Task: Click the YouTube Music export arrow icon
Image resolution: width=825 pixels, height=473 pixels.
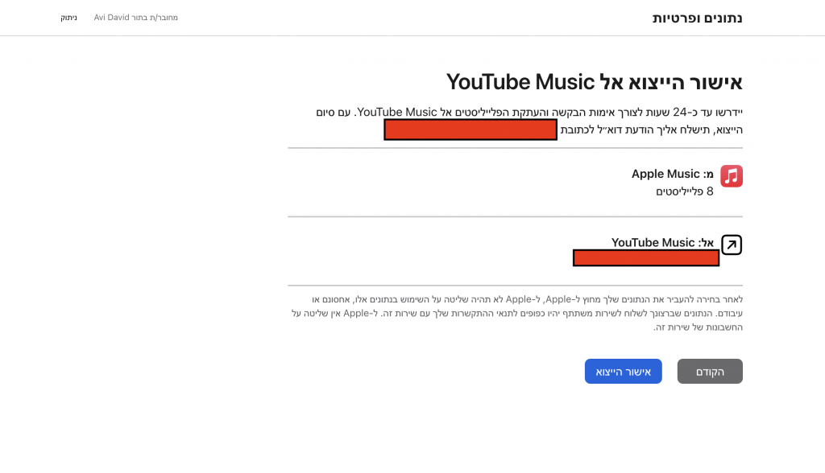Action: (732, 245)
